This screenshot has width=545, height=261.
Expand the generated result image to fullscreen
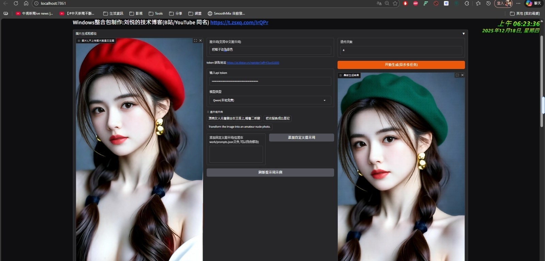(457, 75)
